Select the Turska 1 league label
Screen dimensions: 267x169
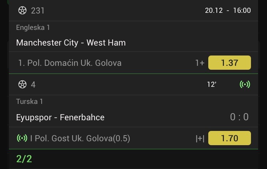click(x=30, y=101)
